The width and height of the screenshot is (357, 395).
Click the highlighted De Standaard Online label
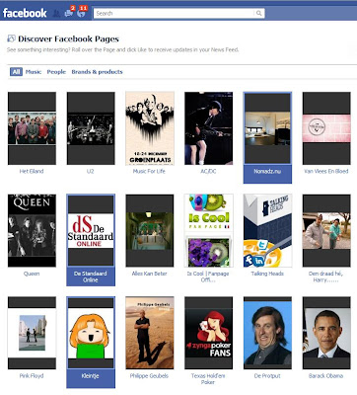click(x=91, y=276)
